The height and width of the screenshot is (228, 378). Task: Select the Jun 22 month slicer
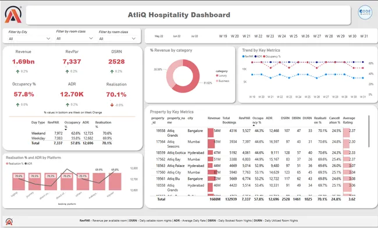177,36
